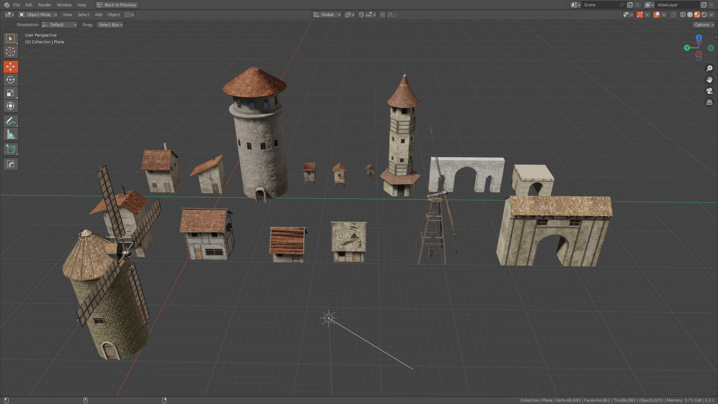
Task: Select the 3D Cursor tool
Action: pyautogui.click(x=11, y=52)
